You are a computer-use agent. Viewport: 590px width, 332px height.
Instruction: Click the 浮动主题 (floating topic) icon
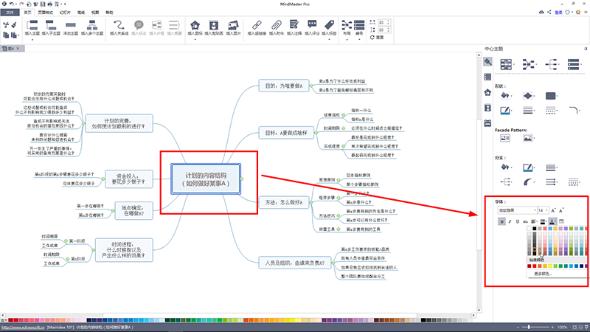click(x=70, y=25)
